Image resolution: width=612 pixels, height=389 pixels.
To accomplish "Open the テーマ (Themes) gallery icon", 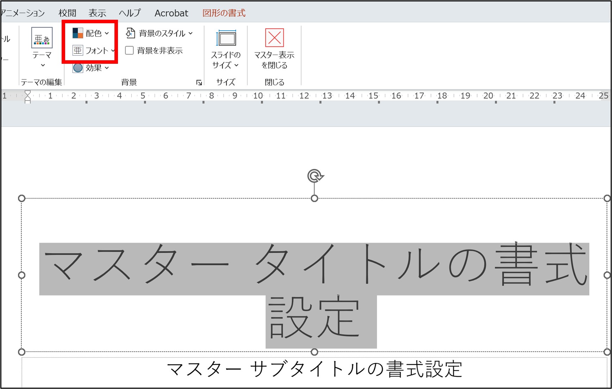I will click(42, 38).
